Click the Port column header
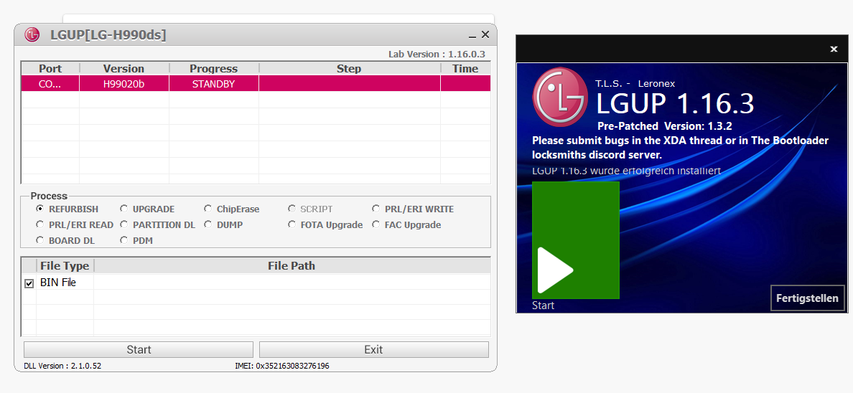This screenshot has height=393, width=853. pos(50,69)
